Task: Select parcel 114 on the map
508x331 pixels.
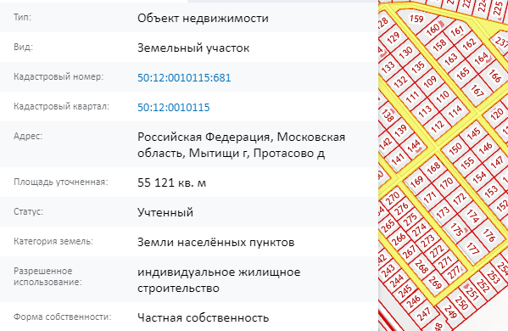Action: point(455,110)
